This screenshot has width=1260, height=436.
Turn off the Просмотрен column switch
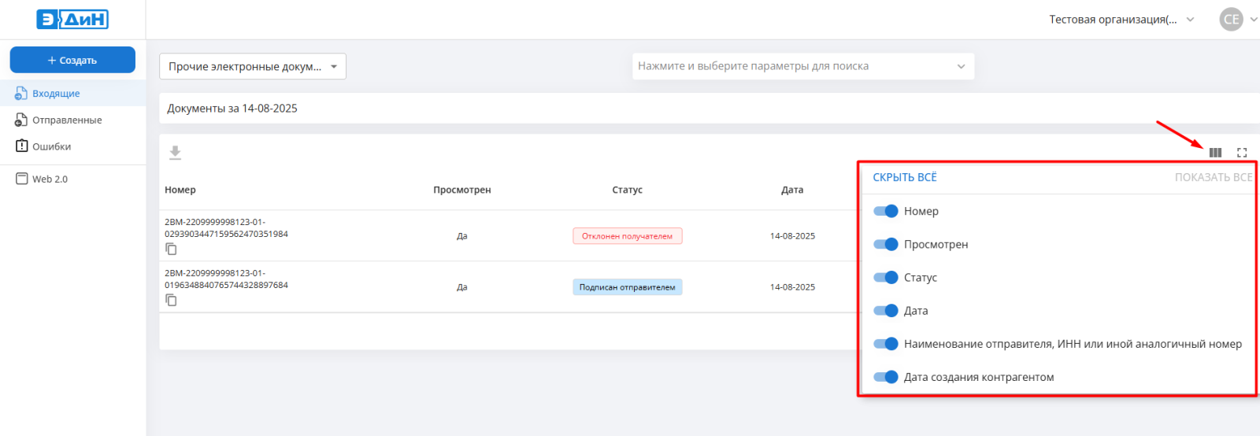pyautogui.click(x=886, y=245)
